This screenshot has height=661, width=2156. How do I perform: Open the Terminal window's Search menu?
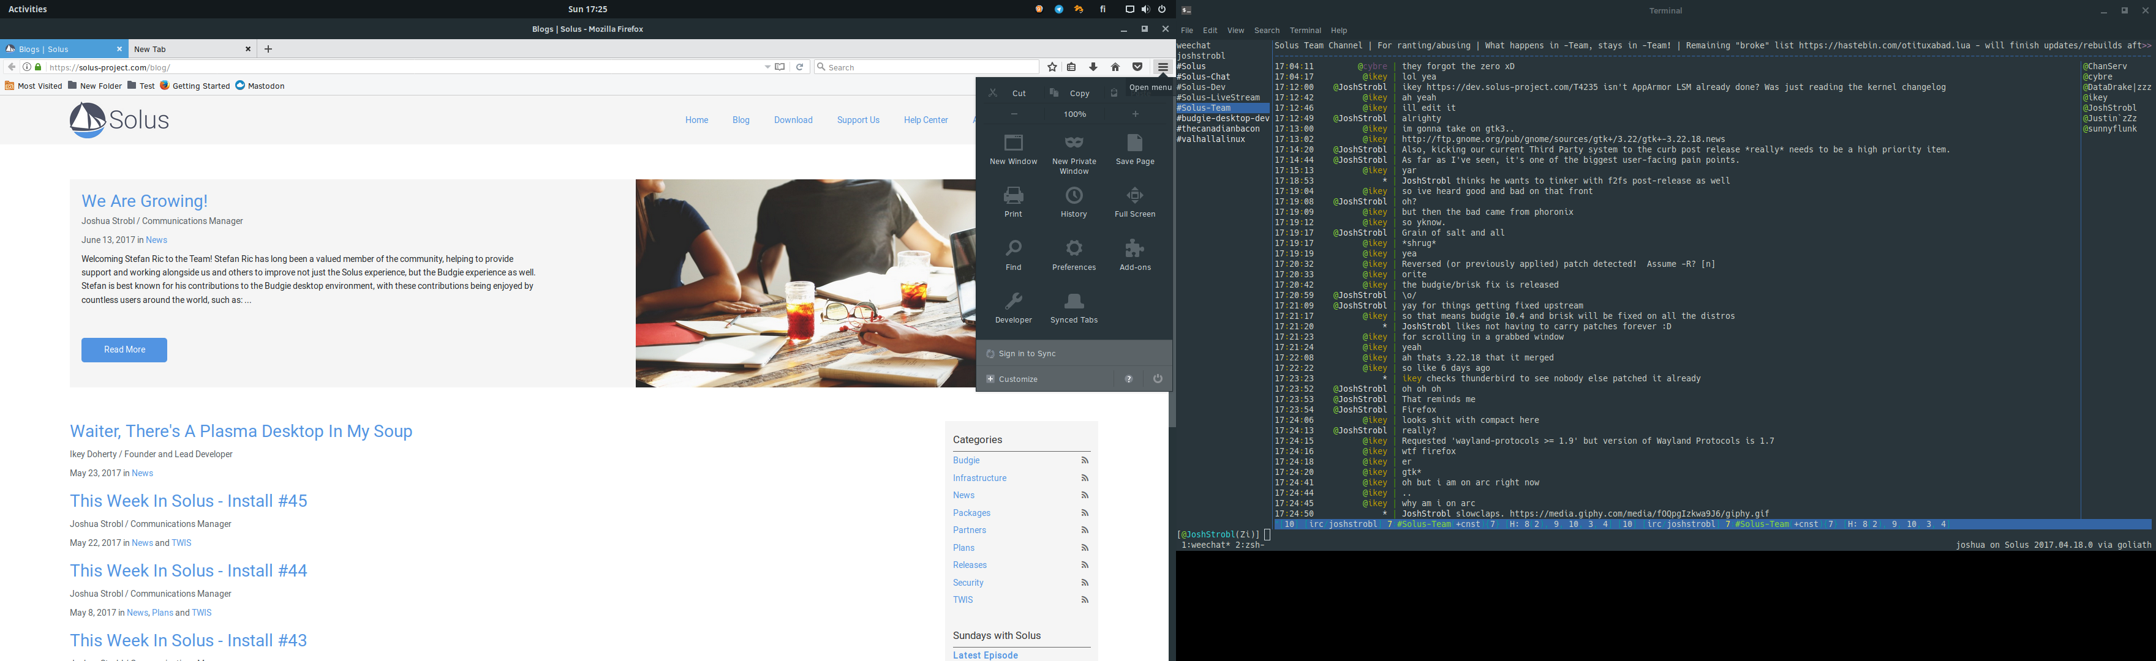(x=1266, y=30)
